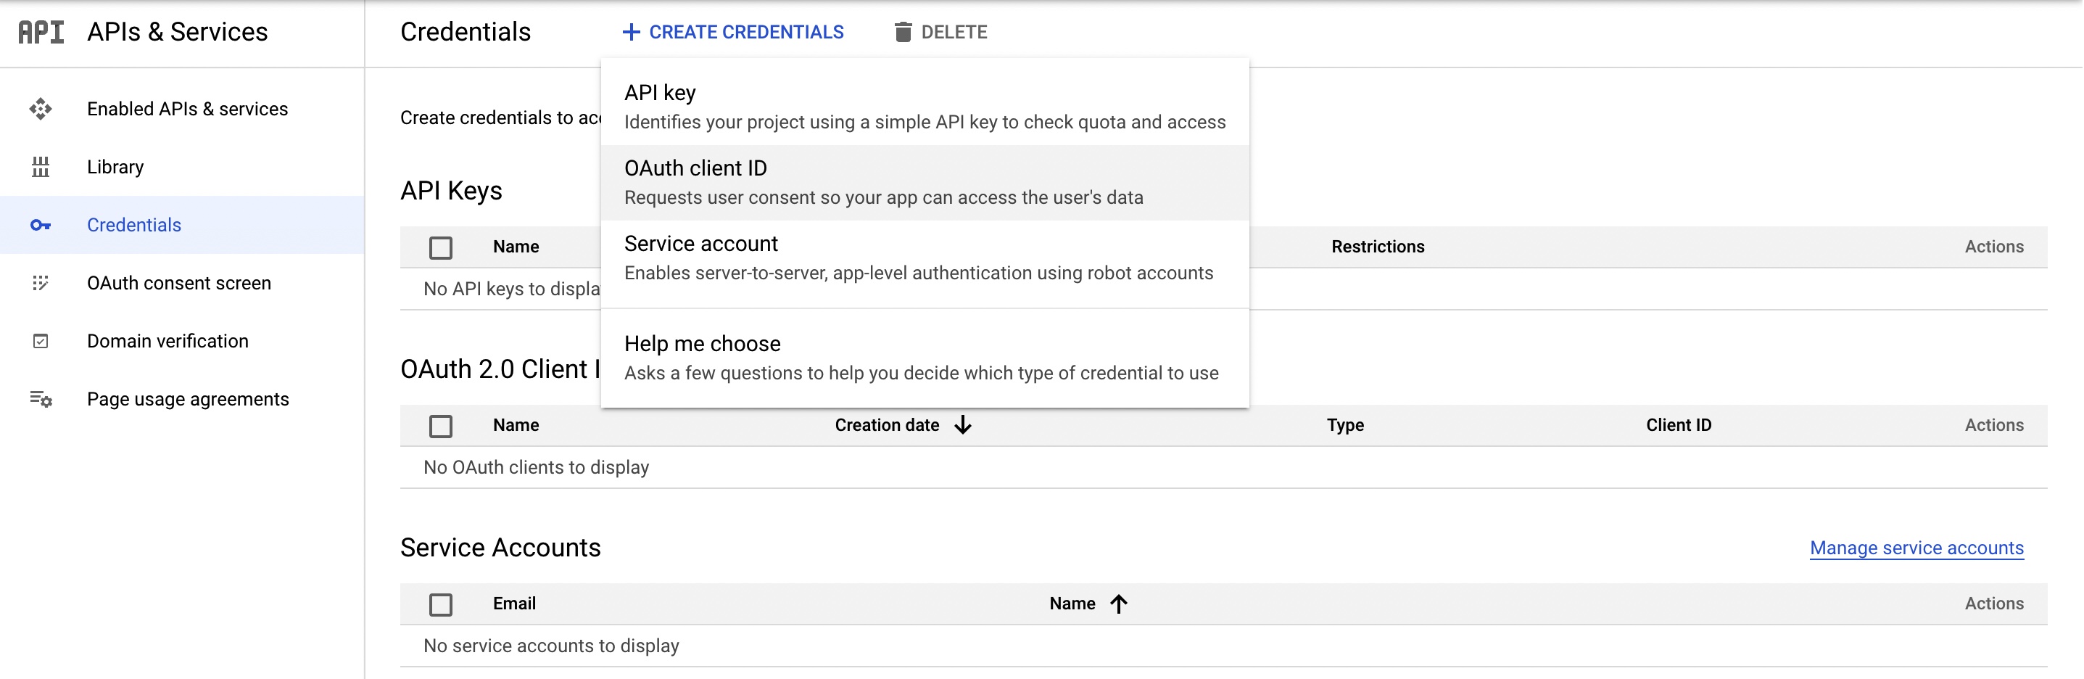
Task: Choose Service account option
Action: pyautogui.click(x=925, y=258)
